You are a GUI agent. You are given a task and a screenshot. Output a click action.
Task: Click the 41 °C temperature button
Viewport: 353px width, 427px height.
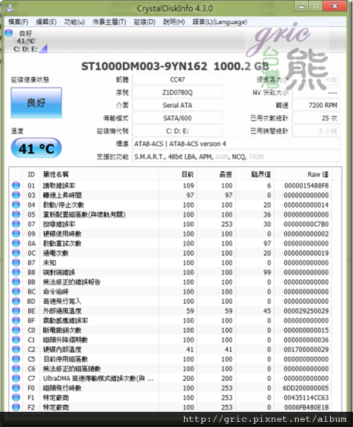point(36,148)
